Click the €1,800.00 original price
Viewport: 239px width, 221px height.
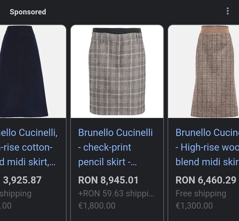click(97, 206)
